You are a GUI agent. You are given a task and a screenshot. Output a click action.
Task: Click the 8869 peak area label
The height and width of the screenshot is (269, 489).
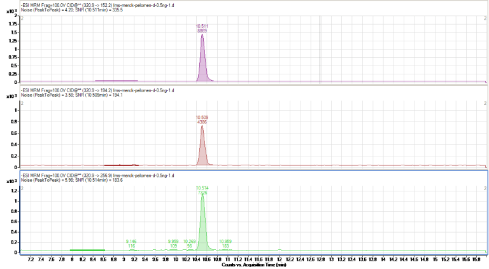click(202, 31)
